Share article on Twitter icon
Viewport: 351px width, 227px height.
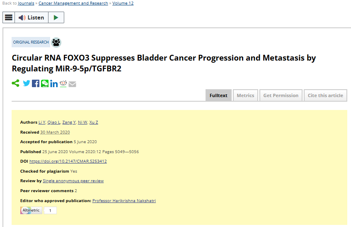[x=27, y=83]
